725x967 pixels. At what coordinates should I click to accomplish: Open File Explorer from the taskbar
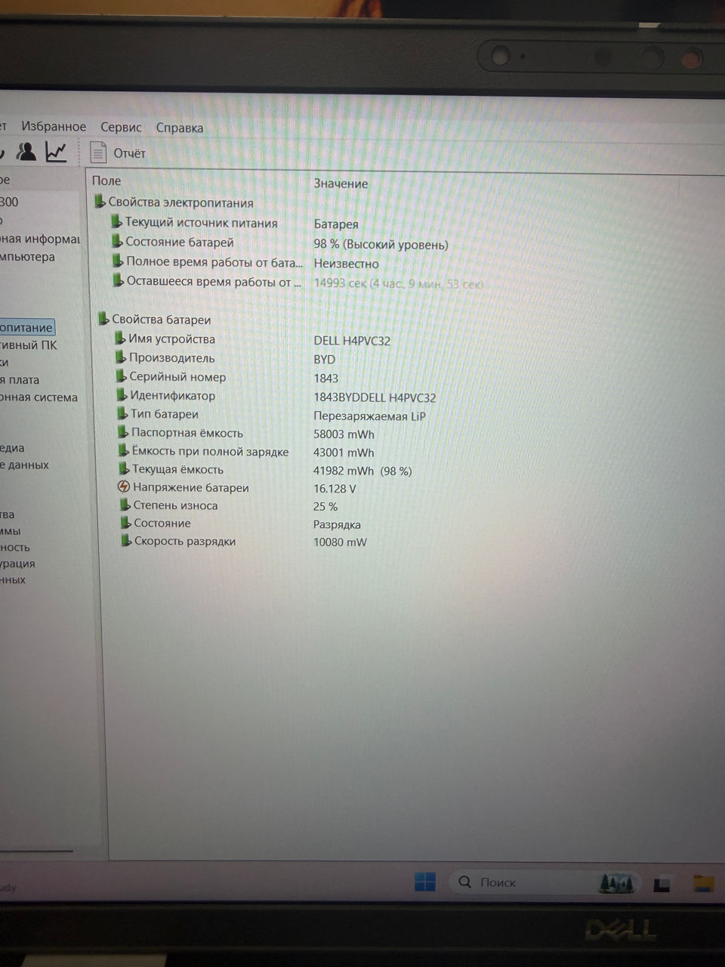[x=704, y=882]
